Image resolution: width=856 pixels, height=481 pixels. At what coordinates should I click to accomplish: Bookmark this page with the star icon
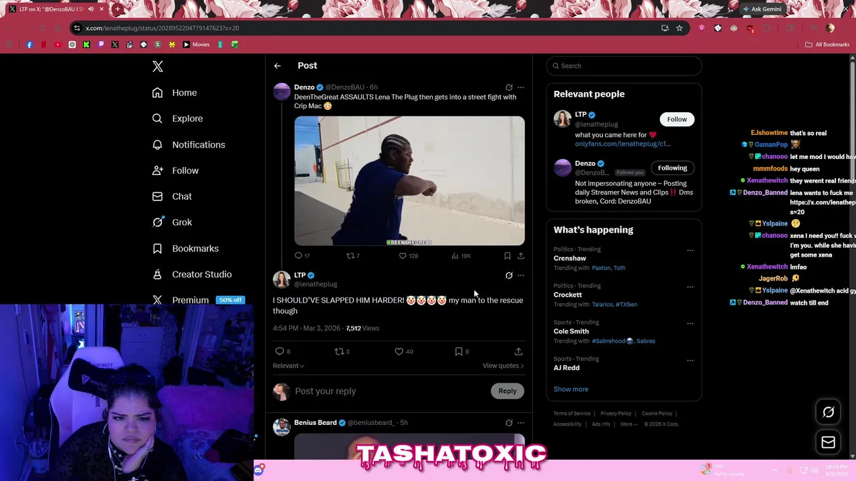pos(679,28)
